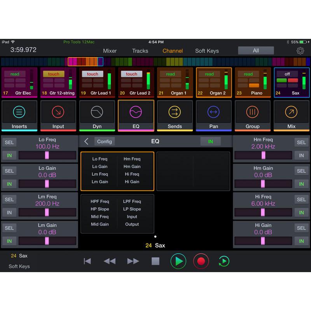Switch to the Mixer tab
The image size is (311, 311).
pyautogui.click(x=110, y=51)
